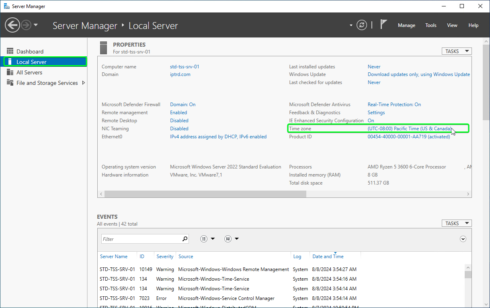Viewport: 490px width, 308px height.
Task: Click the Forward navigation arrow
Action: (26, 25)
